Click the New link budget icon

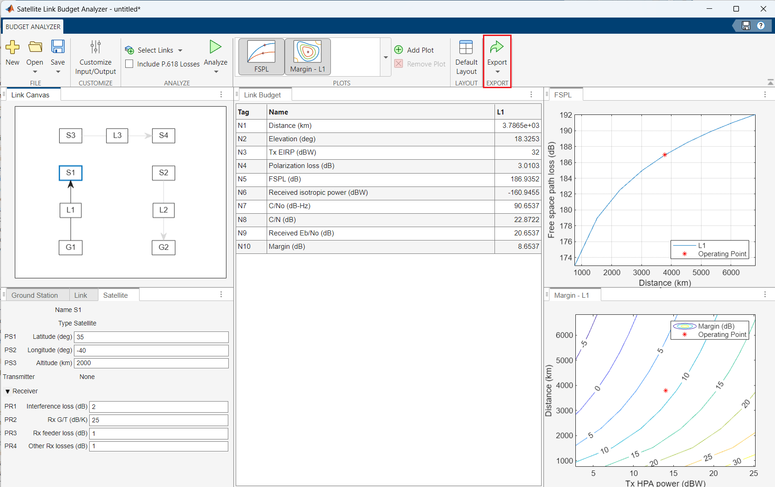[x=12, y=47]
